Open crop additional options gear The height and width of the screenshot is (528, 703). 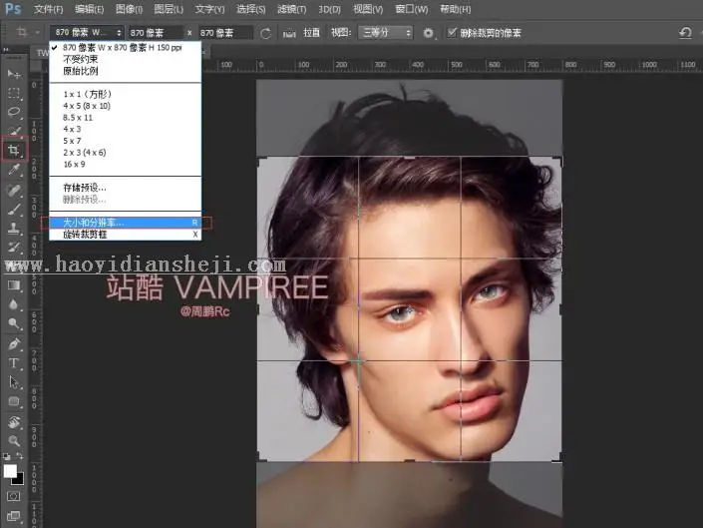click(x=428, y=33)
